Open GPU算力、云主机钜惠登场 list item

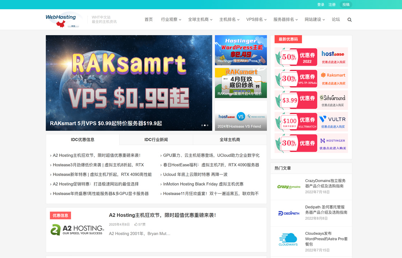(x=211, y=156)
